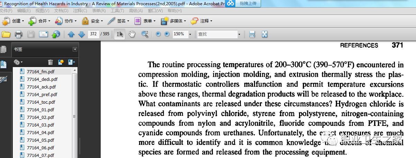Select bookmark 77164_01.pdf

coord(40,110)
